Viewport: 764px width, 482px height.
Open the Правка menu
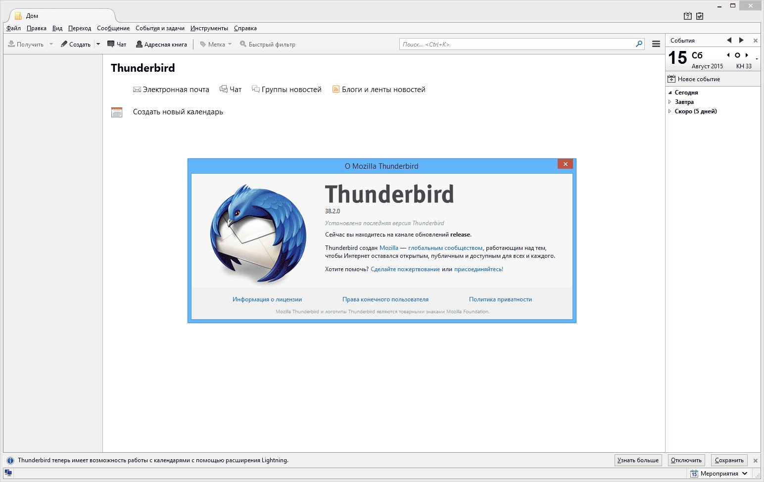click(x=37, y=28)
